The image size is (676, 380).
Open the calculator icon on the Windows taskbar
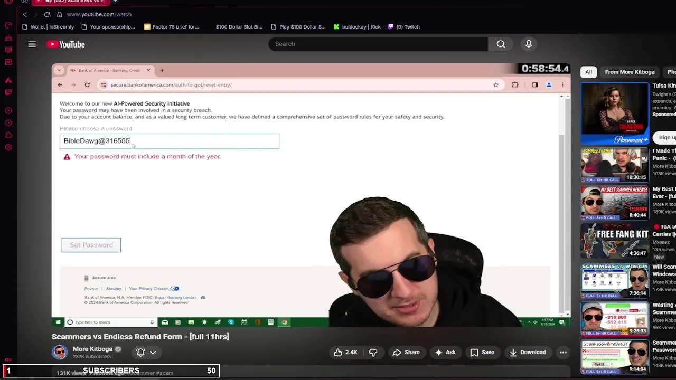270,322
